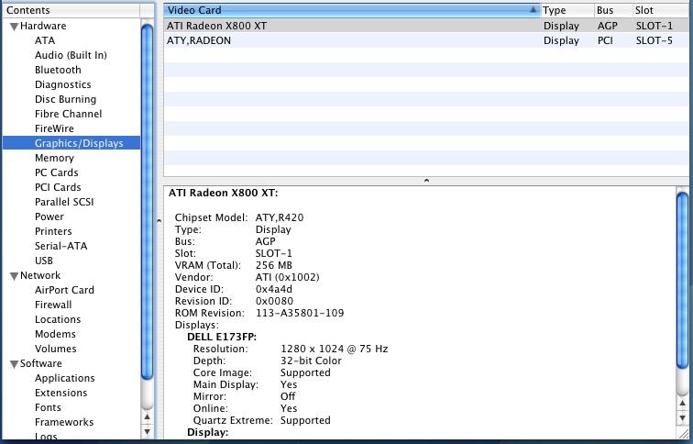The width and height of the screenshot is (693, 444).
Task: Show Modems information
Action: click(x=55, y=333)
